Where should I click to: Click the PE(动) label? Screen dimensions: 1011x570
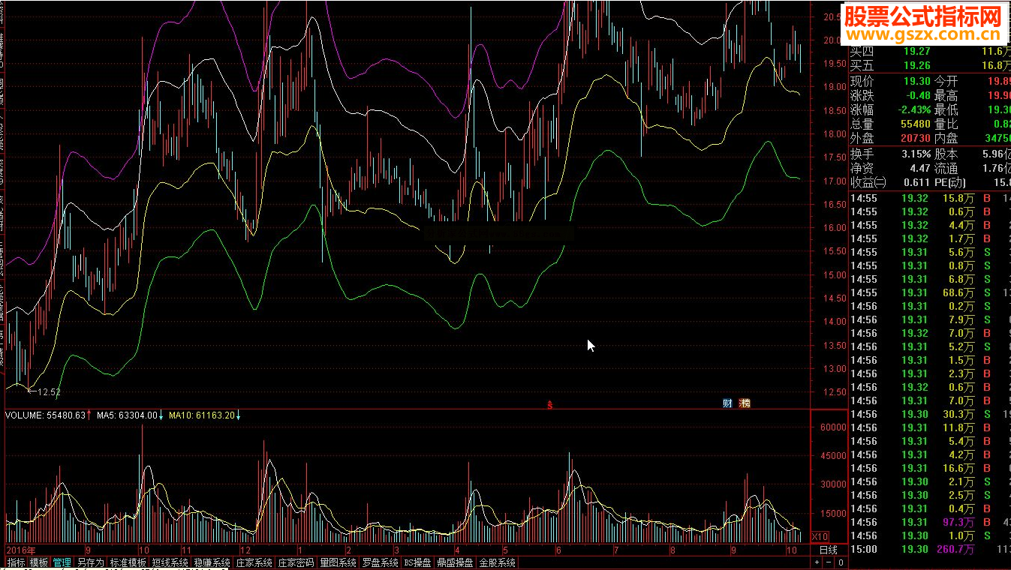950,182
